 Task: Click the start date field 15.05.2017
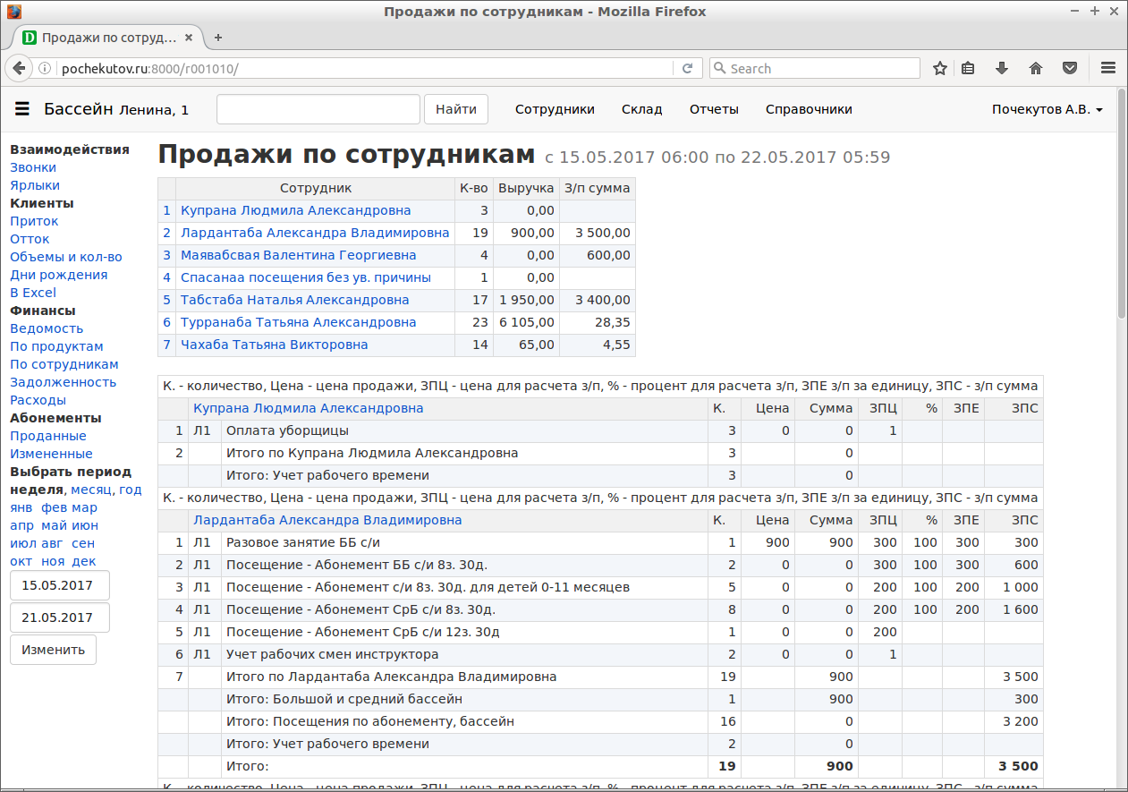click(59, 585)
